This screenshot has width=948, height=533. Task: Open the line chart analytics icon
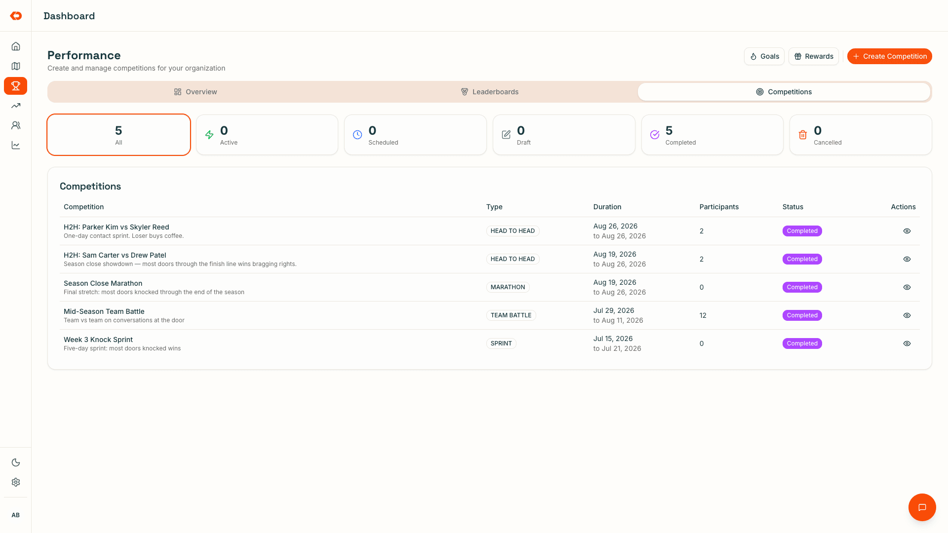(x=16, y=145)
